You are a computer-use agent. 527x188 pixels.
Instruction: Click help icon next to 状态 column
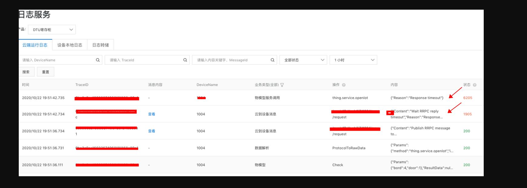(x=475, y=85)
